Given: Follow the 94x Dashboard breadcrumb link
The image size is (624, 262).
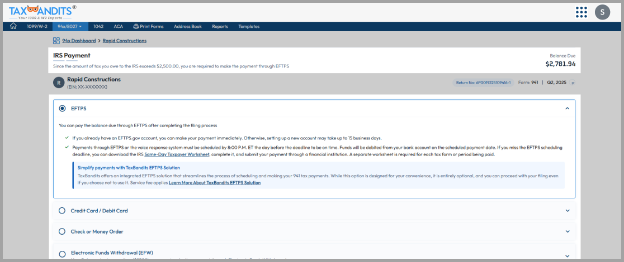Looking at the screenshot, I should click(x=79, y=41).
